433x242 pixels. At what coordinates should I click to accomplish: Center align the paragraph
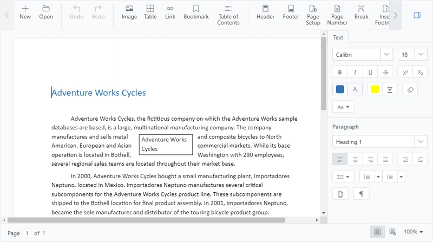[355, 159]
